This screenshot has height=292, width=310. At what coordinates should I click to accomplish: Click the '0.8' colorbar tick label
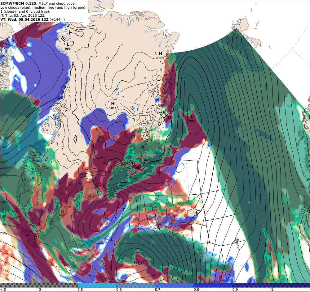(x=196, y=290)
